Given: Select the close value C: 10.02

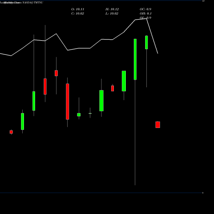Looking at the screenshot, I should tap(77, 14).
